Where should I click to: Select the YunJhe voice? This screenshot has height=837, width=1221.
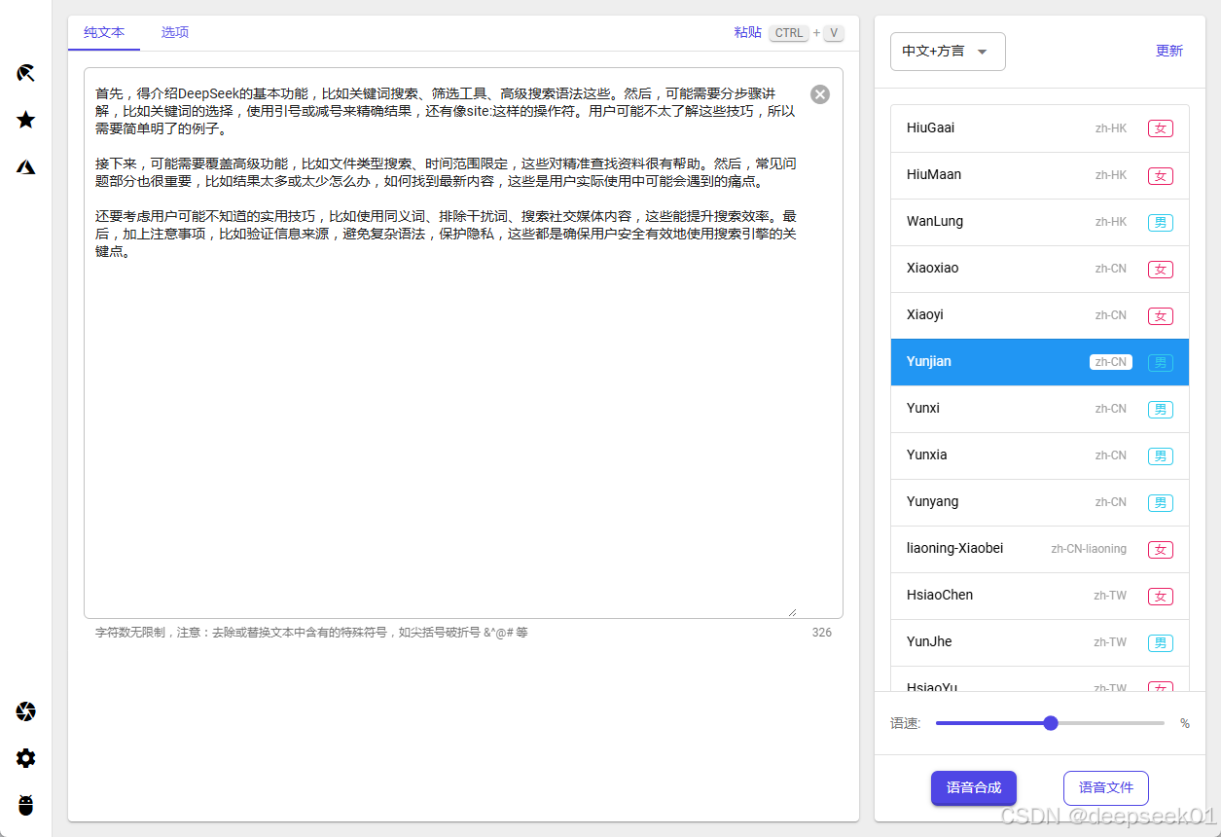pos(1040,642)
